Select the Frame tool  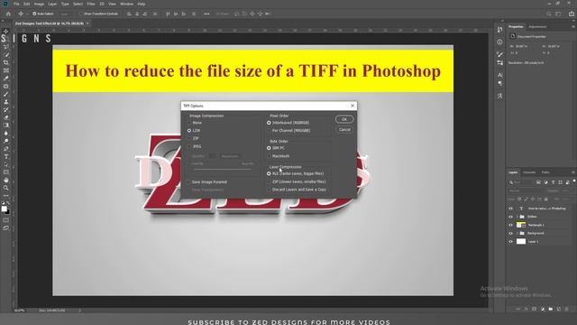6,70
